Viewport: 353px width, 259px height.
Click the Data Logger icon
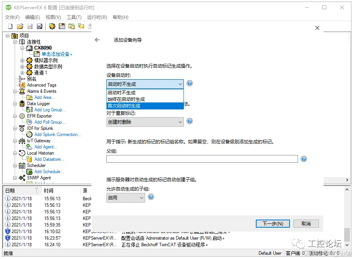22,104
